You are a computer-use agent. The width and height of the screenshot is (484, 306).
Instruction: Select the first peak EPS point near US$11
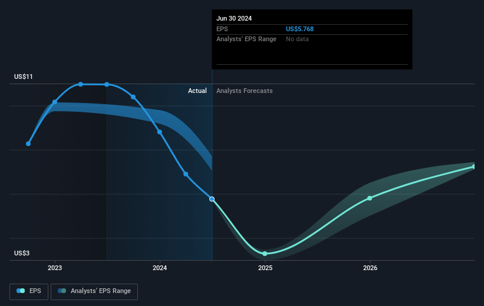click(x=81, y=84)
